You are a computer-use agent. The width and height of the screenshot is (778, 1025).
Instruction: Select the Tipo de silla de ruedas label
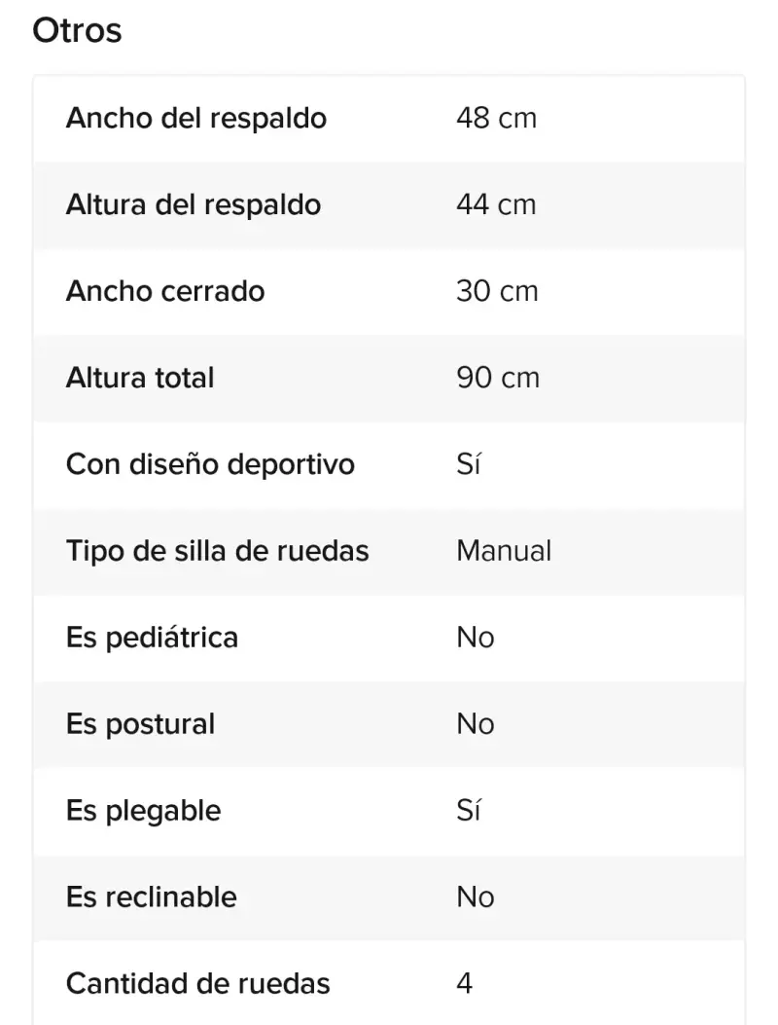click(218, 551)
